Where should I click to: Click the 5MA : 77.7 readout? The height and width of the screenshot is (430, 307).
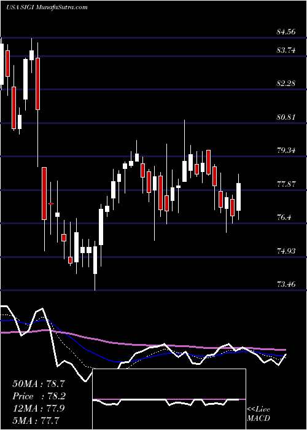[36, 420]
